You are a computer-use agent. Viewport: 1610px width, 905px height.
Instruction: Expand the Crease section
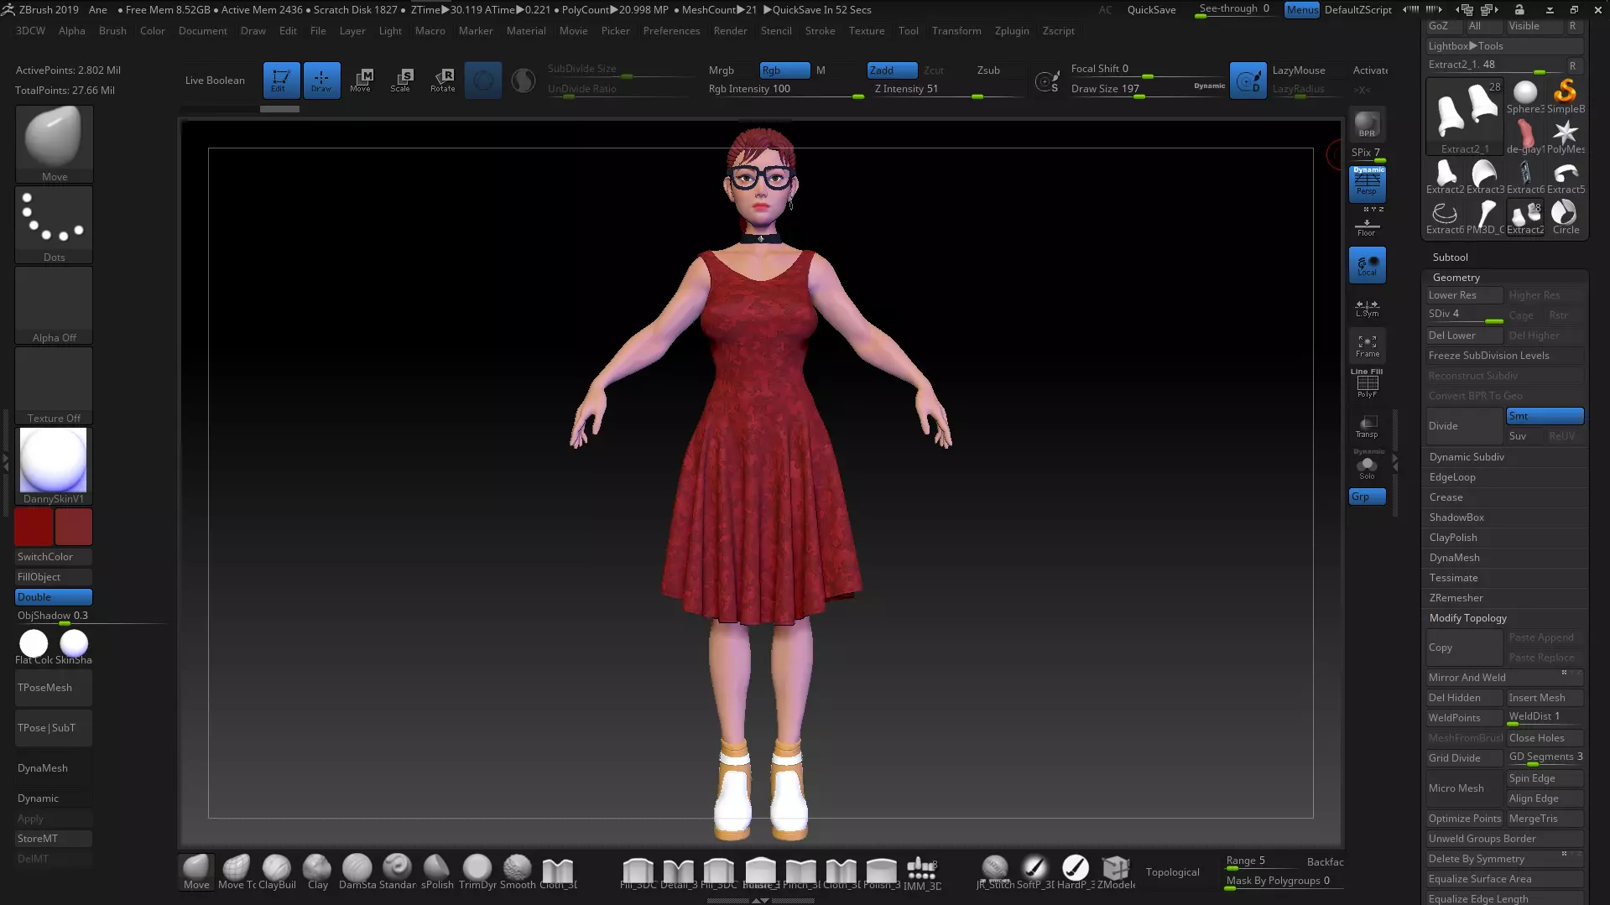[x=1446, y=497]
